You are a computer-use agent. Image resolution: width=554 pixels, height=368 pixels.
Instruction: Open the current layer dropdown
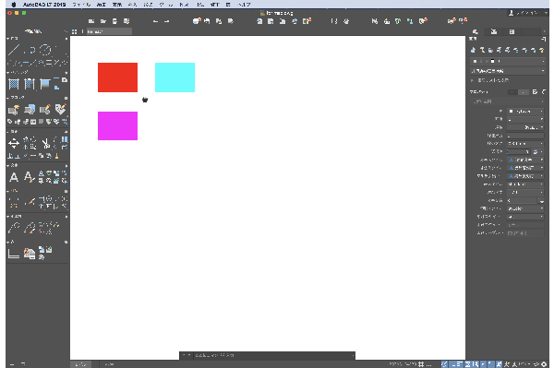tap(508, 62)
